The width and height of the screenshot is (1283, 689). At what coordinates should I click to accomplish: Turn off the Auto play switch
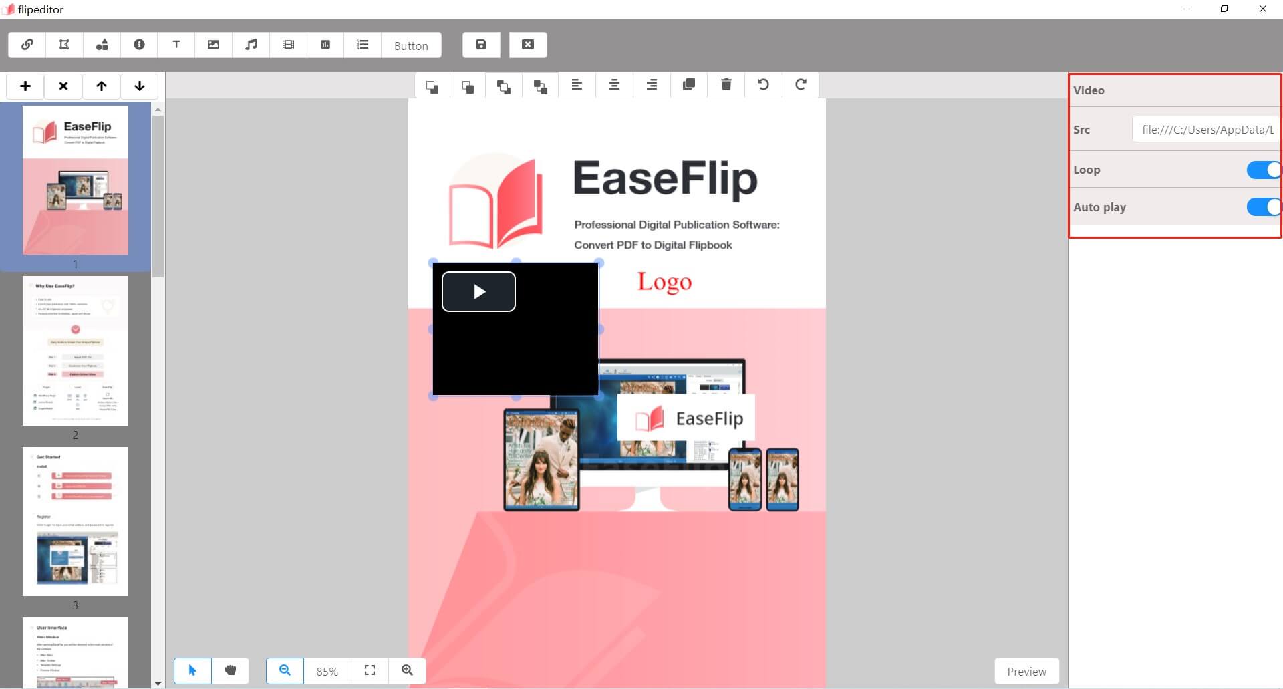pos(1263,207)
